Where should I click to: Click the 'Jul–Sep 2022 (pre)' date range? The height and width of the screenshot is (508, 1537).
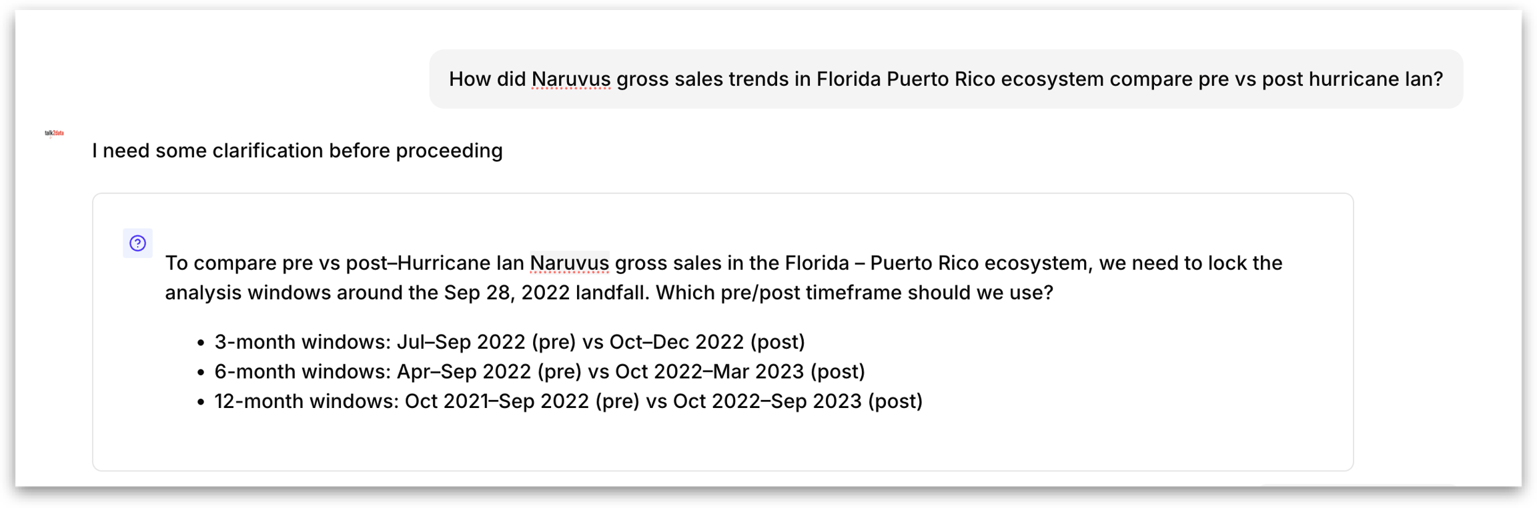[486, 342]
